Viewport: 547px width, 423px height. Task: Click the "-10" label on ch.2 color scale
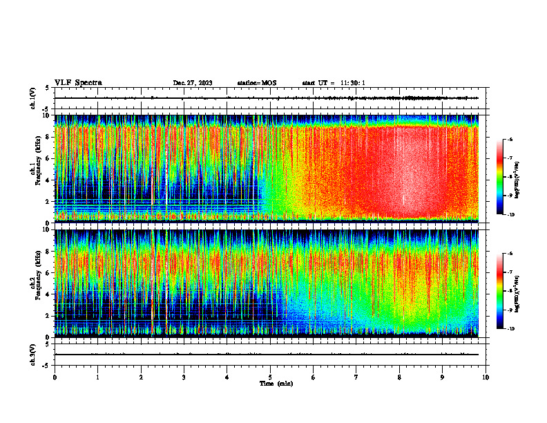pos(510,329)
